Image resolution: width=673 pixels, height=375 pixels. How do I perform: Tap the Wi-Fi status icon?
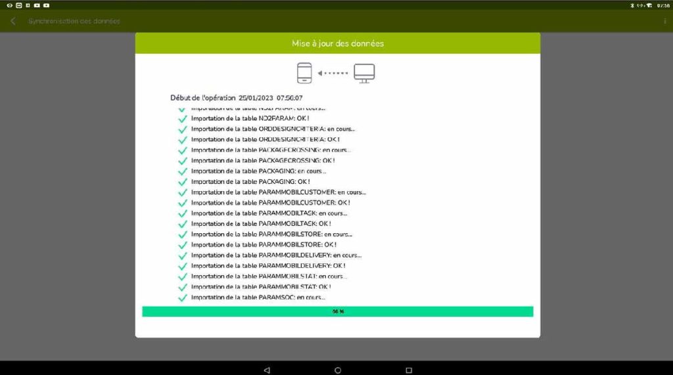coord(649,5)
